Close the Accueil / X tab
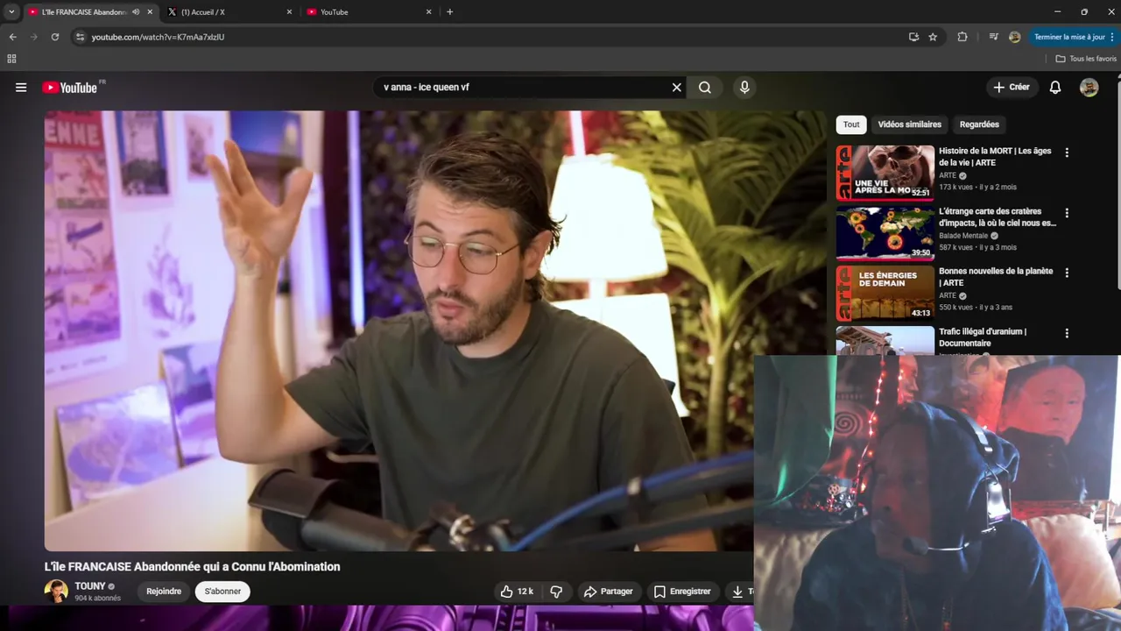This screenshot has width=1121, height=631. [289, 12]
